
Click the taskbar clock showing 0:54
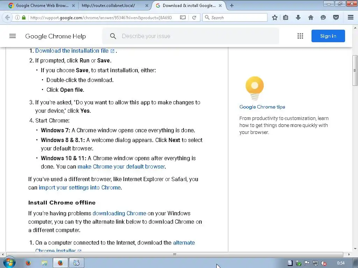point(341,263)
